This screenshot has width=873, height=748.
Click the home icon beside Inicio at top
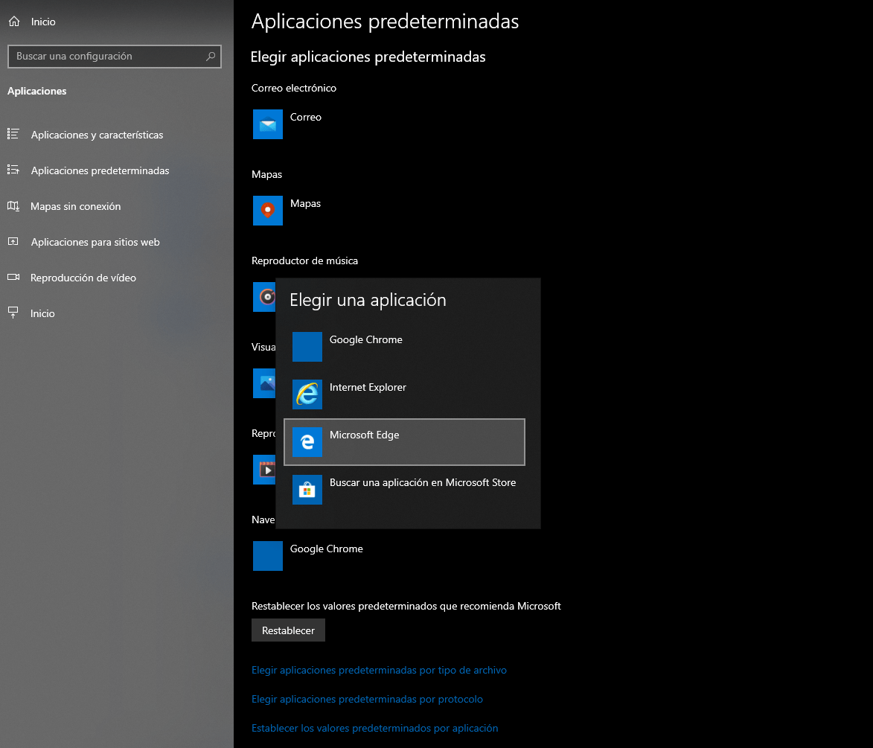pos(14,21)
